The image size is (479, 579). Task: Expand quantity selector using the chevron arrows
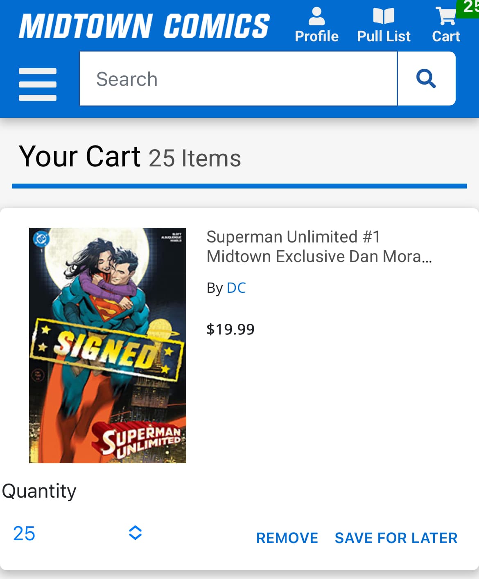tap(135, 532)
